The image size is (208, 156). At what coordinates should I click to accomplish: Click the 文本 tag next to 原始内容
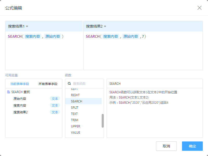(x=55, y=99)
